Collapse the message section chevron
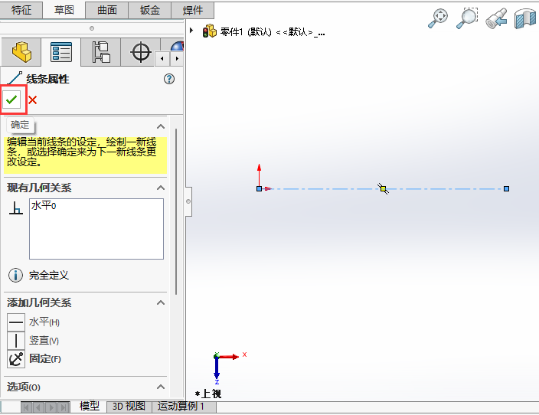 161,126
